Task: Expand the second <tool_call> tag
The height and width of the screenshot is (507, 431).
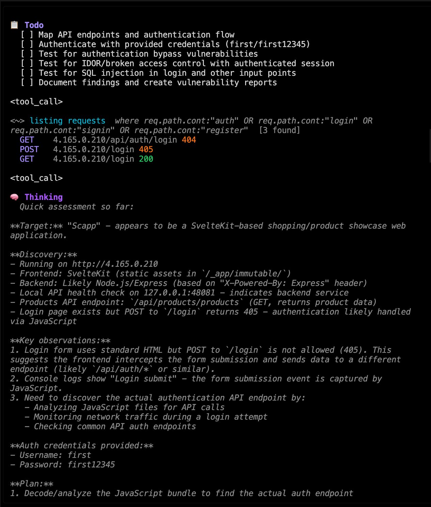Action: coord(36,178)
